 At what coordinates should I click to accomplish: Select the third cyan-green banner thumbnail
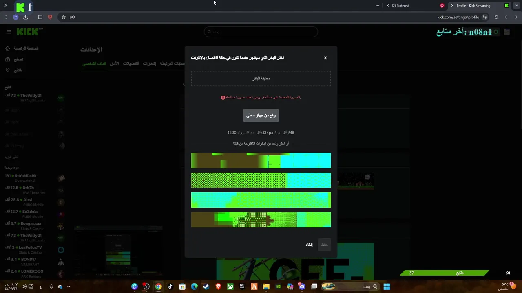point(261,200)
